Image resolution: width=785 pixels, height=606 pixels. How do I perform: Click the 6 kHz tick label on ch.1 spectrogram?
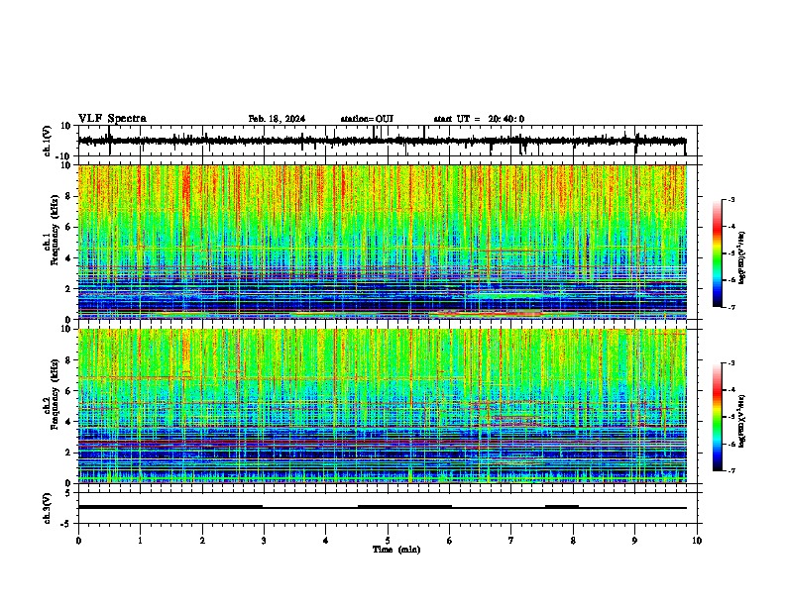pyautogui.click(x=68, y=227)
